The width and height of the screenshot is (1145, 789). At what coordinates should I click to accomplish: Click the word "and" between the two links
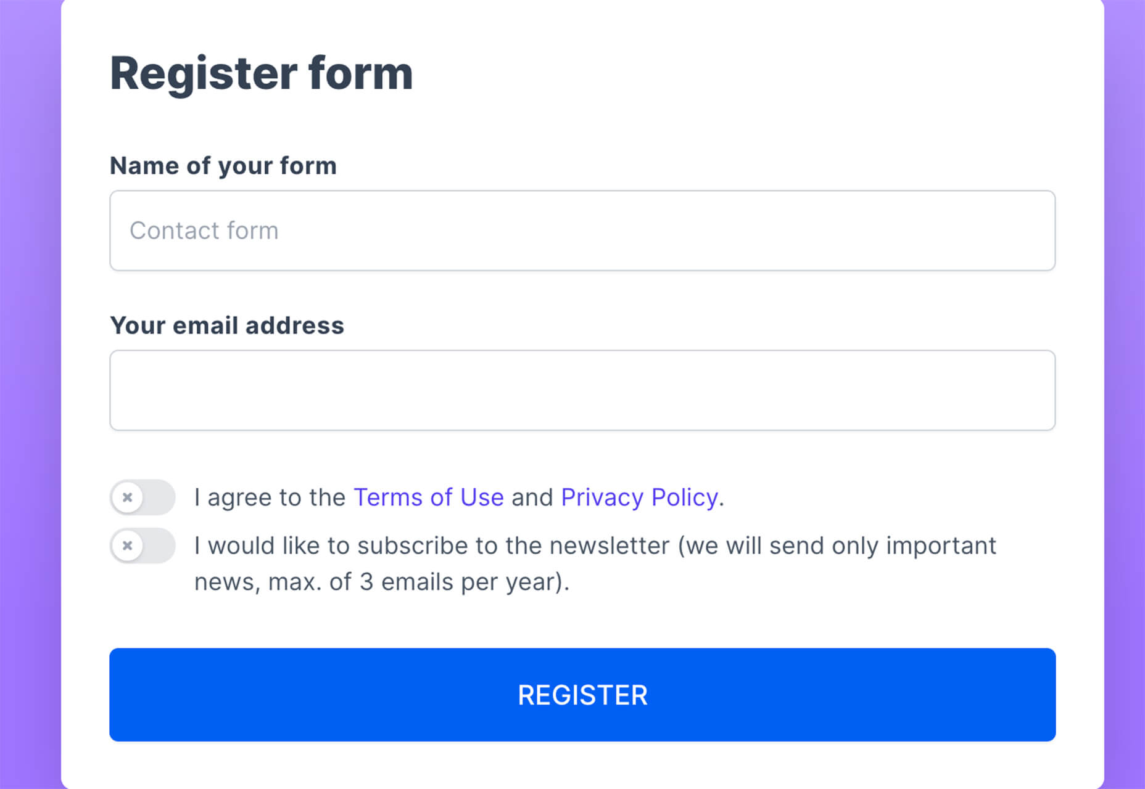(532, 497)
